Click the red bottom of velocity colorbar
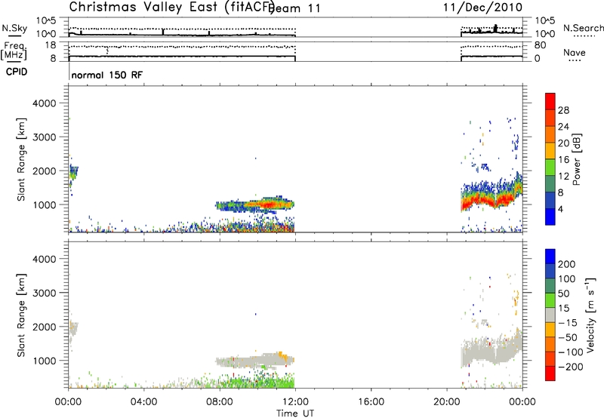The image size is (604, 418). tap(550, 373)
